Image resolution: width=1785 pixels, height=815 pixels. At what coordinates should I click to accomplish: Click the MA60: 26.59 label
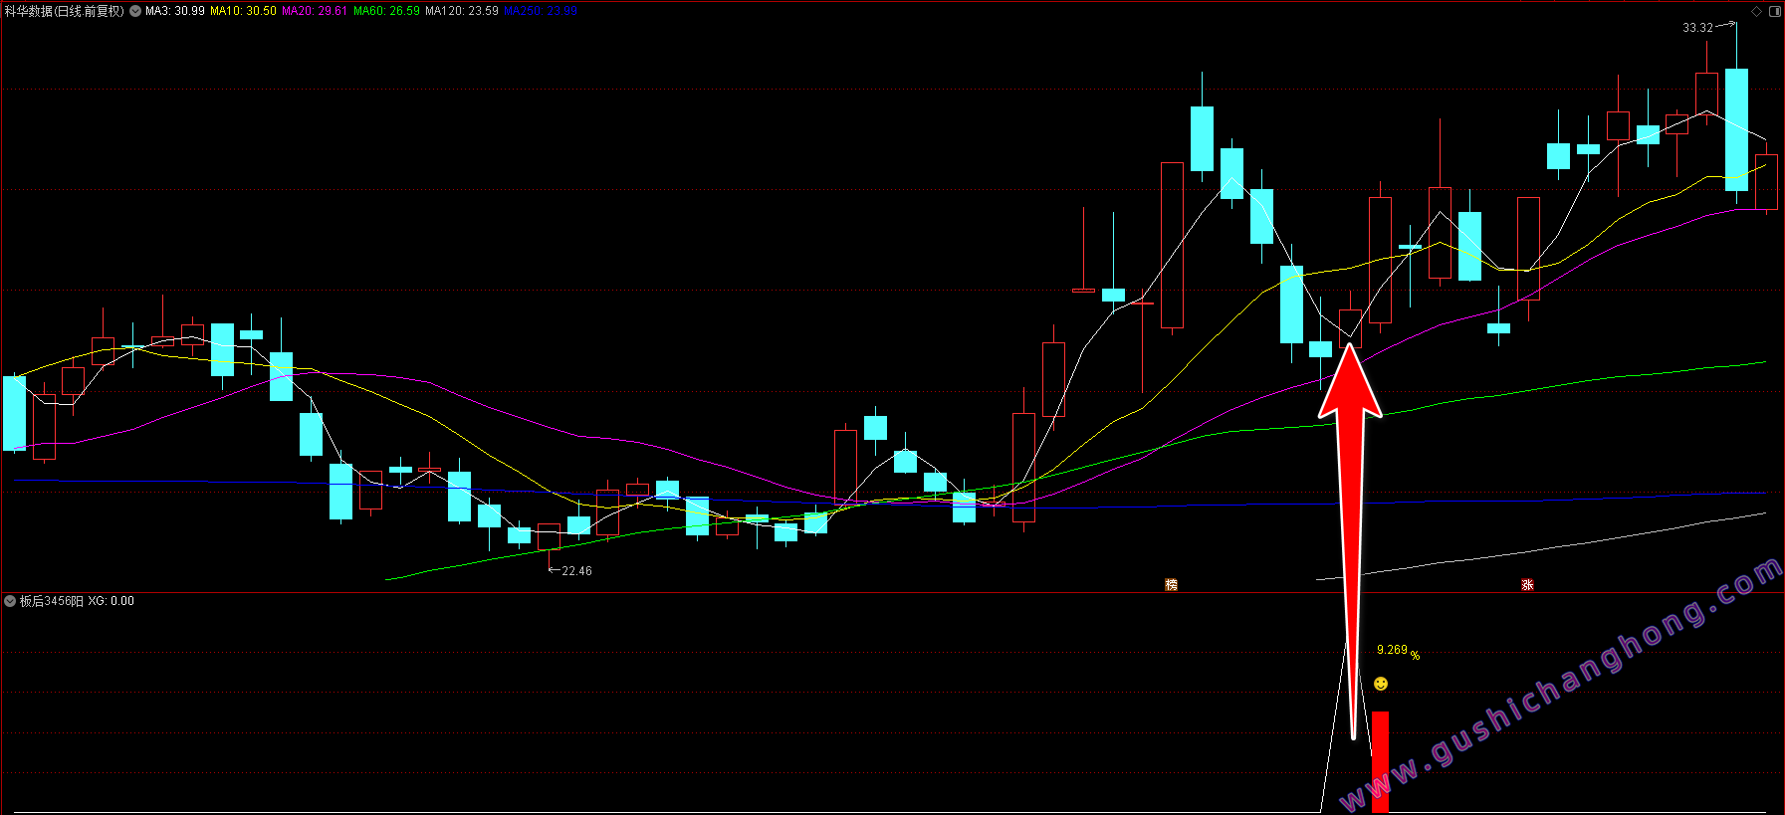(386, 11)
